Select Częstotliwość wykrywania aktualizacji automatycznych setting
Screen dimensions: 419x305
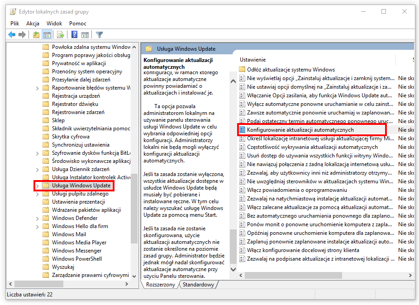tap(312, 147)
